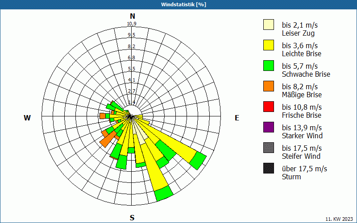Click the 'Leiser Zug' legend label
357x223 pixels.
coord(298,33)
